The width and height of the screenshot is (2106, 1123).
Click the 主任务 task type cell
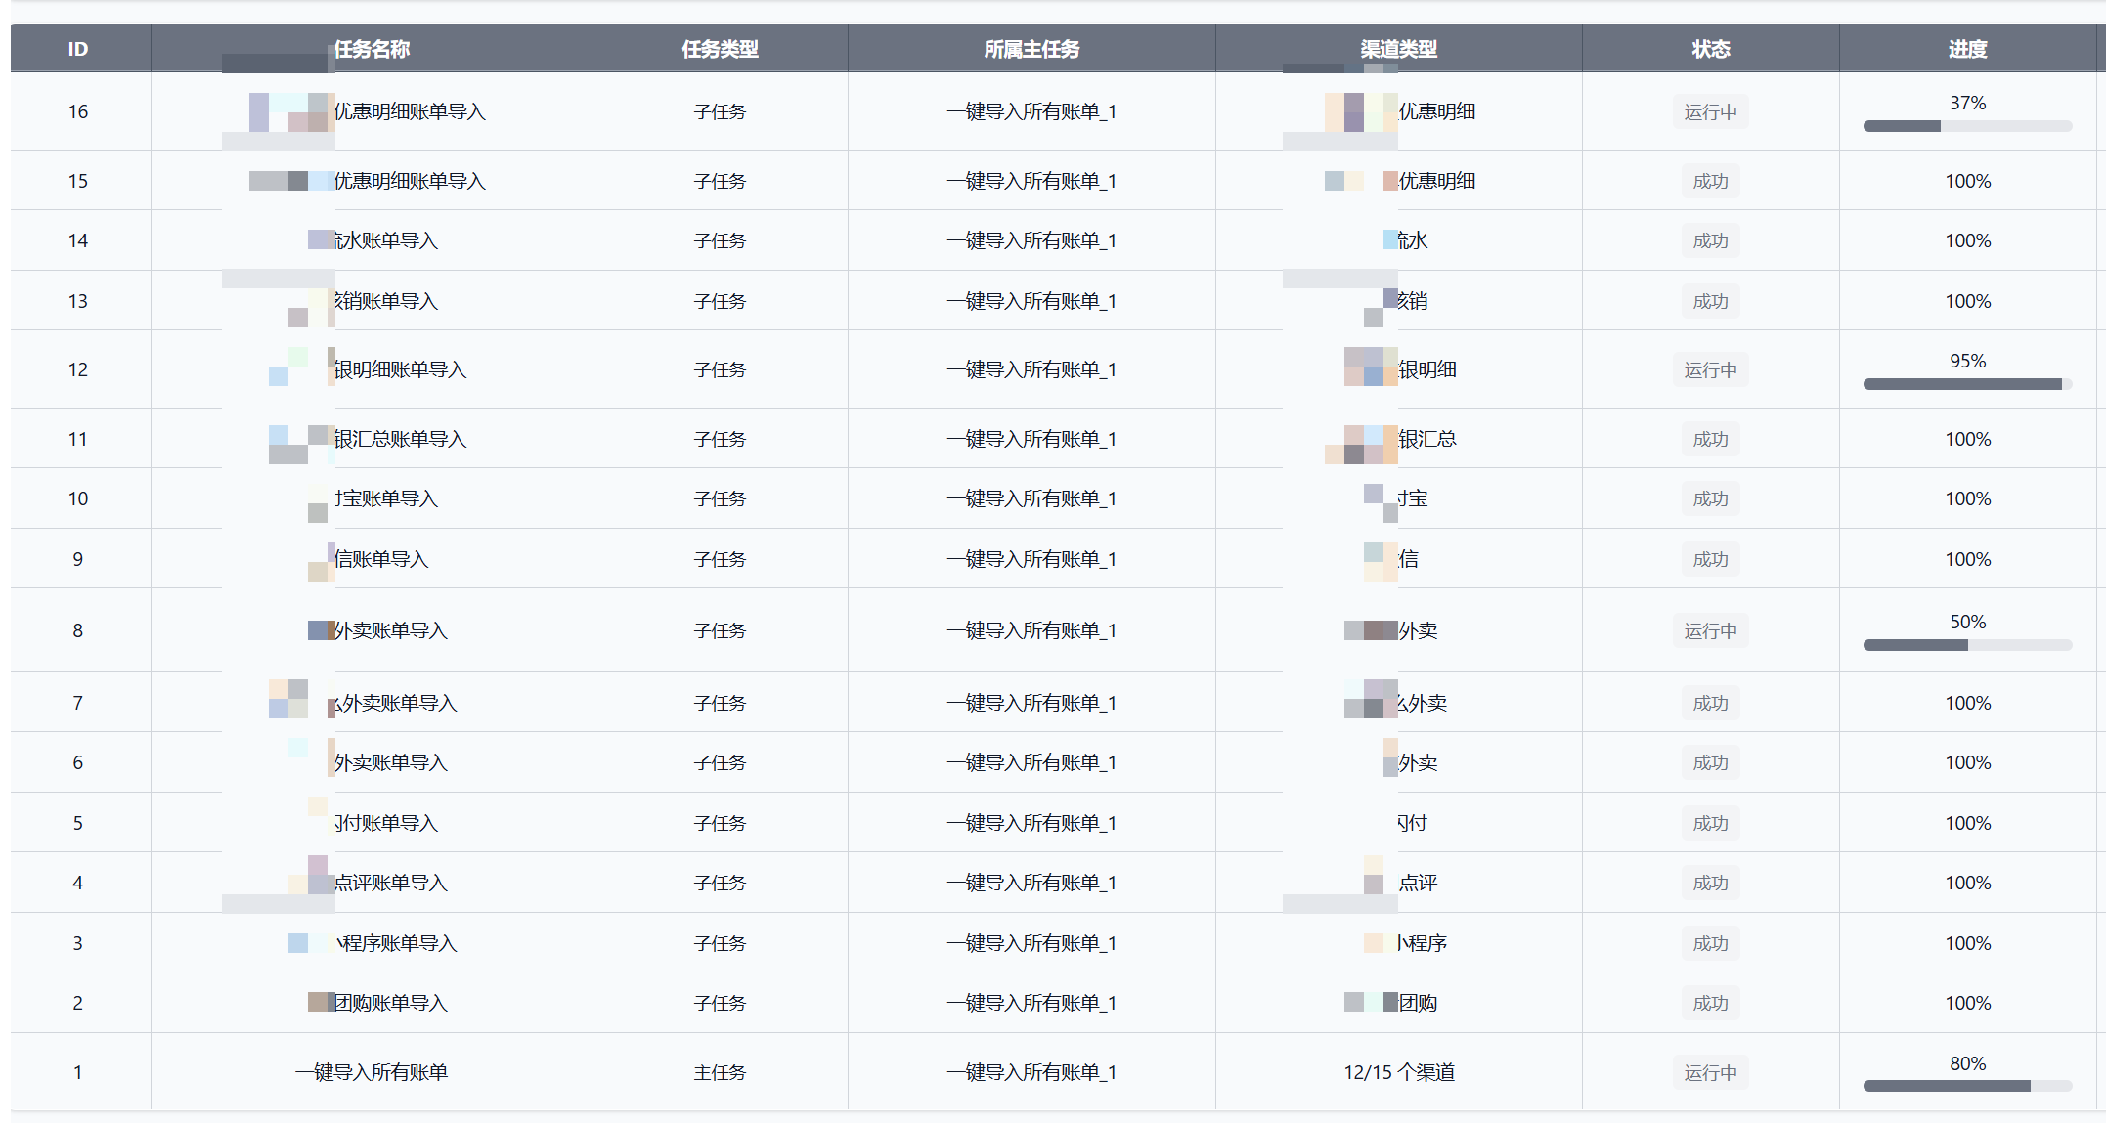(x=720, y=1073)
